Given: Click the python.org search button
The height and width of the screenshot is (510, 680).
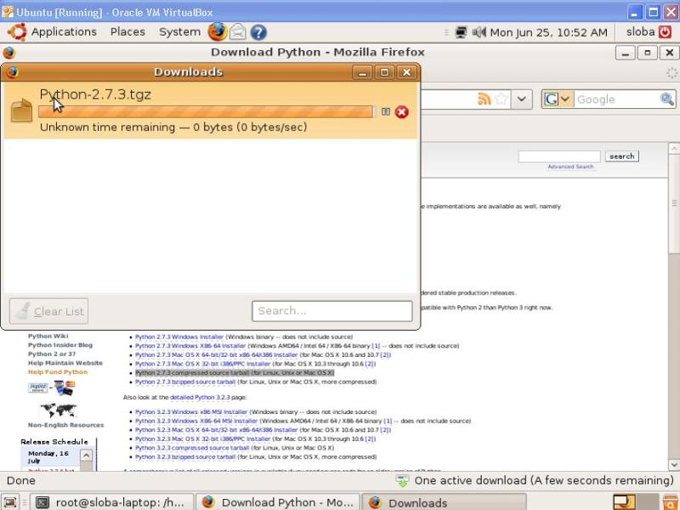Looking at the screenshot, I should [622, 156].
